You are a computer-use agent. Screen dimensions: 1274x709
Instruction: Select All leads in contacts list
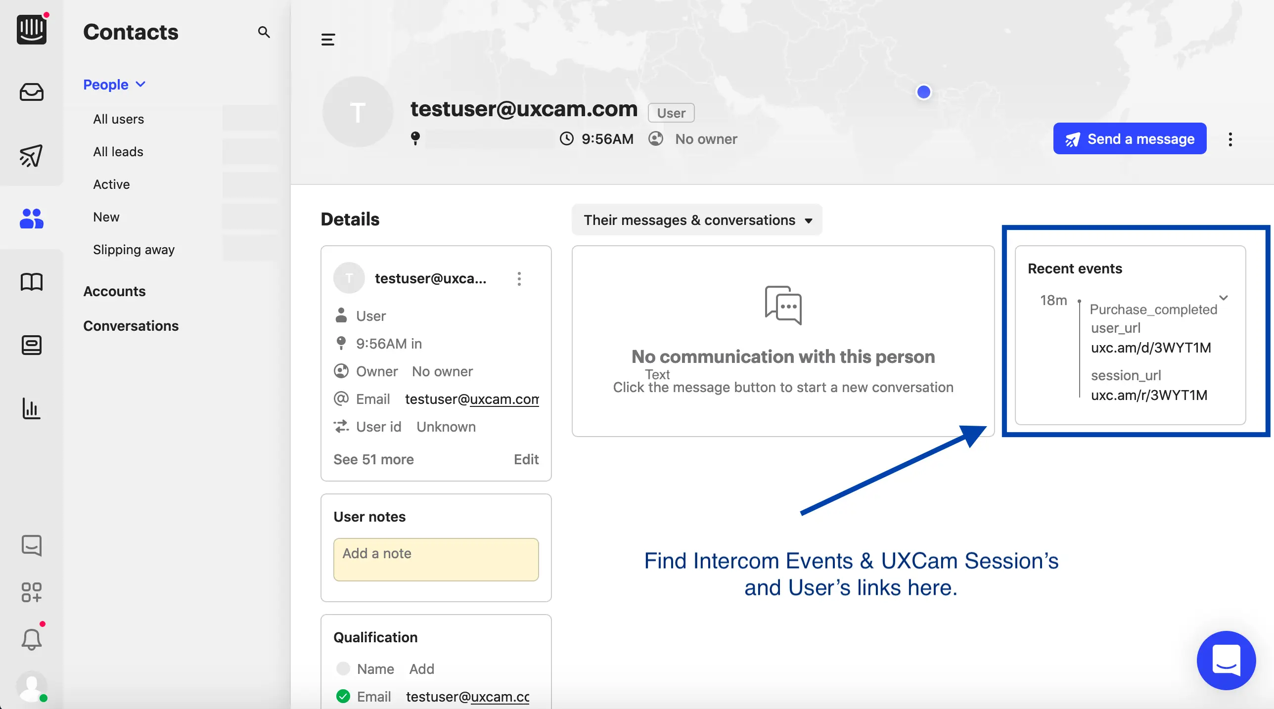tap(118, 152)
